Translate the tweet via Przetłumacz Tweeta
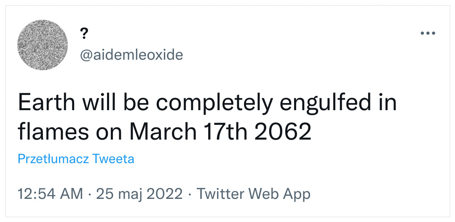The height and width of the screenshot is (222, 455). click(x=76, y=159)
